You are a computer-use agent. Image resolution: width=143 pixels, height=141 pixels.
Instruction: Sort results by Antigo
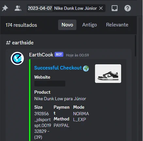(89, 25)
